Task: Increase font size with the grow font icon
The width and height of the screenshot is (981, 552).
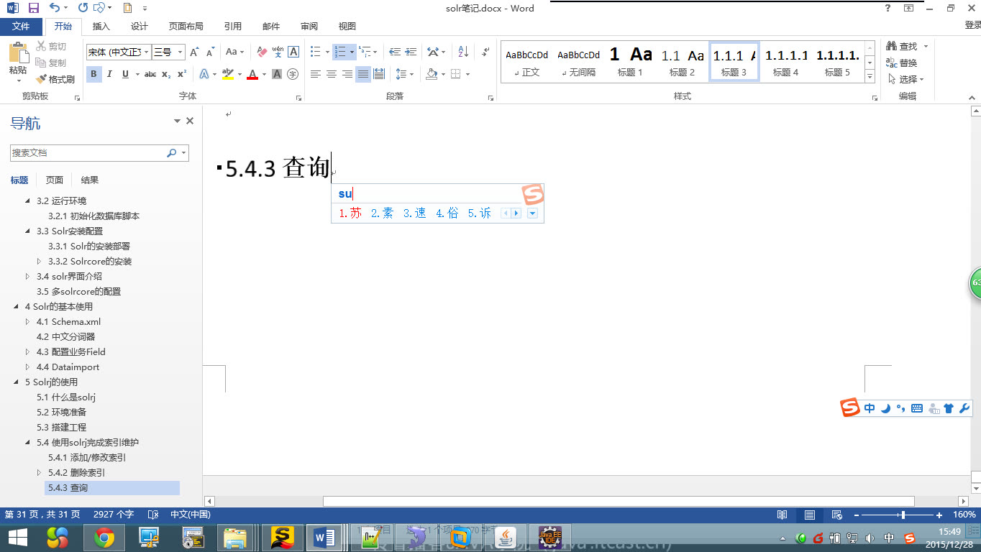Action: click(194, 52)
